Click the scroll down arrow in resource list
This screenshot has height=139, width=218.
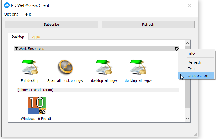187,119
